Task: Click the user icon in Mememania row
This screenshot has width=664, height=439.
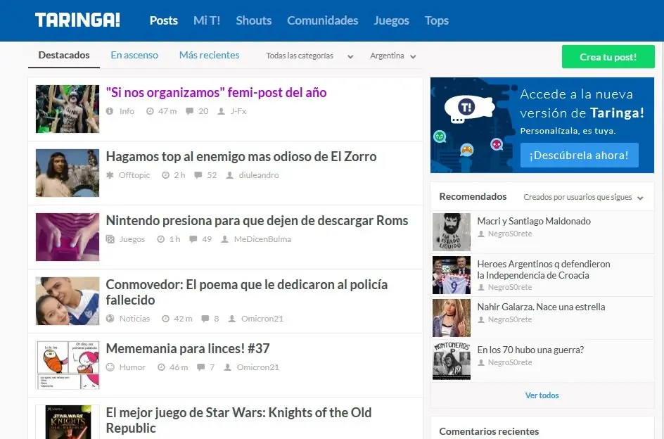Action: [x=227, y=367]
